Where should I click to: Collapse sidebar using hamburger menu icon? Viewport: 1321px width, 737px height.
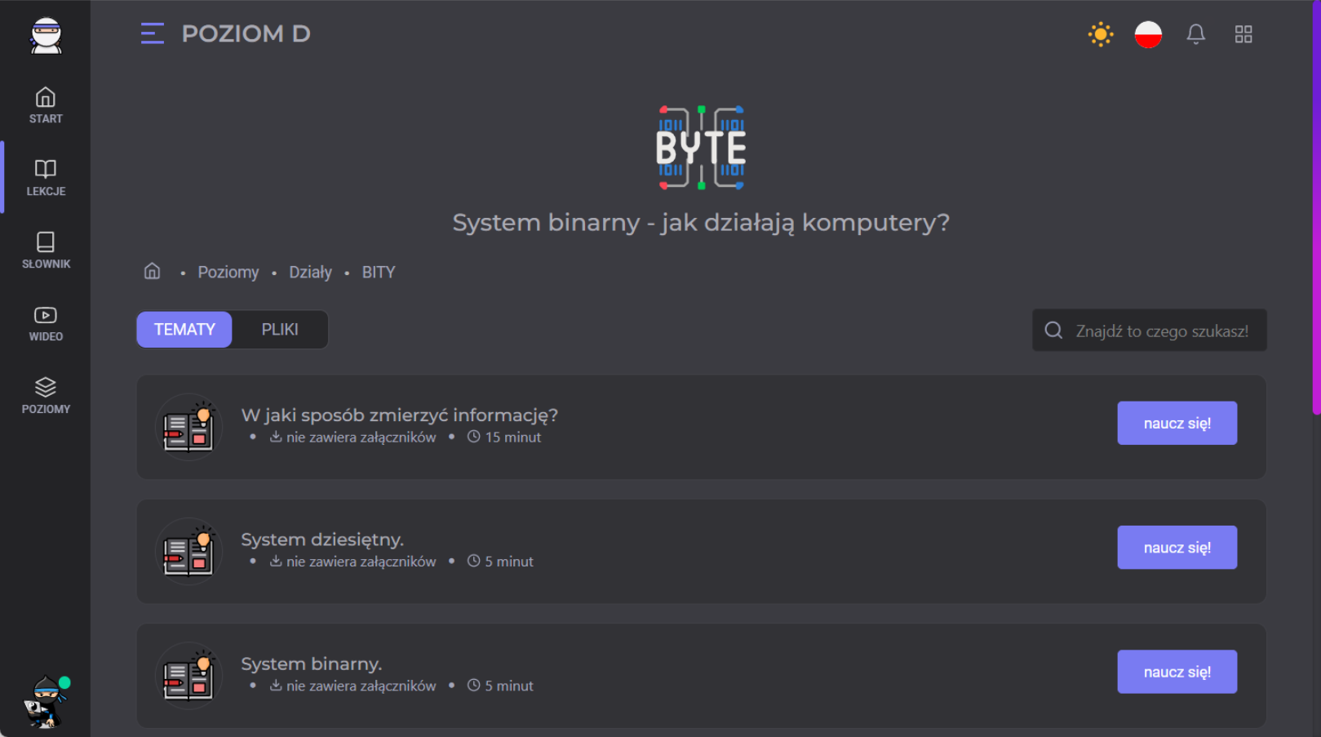(x=153, y=33)
